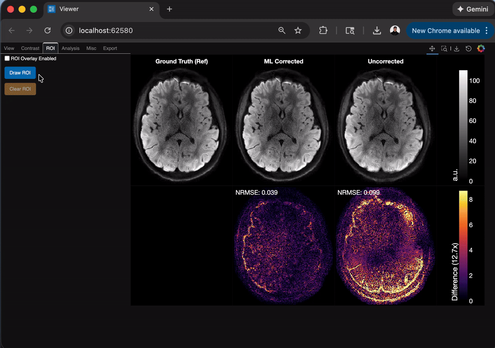Reset the plot view
Viewport: 495px width, 348px height.
tap(468, 49)
